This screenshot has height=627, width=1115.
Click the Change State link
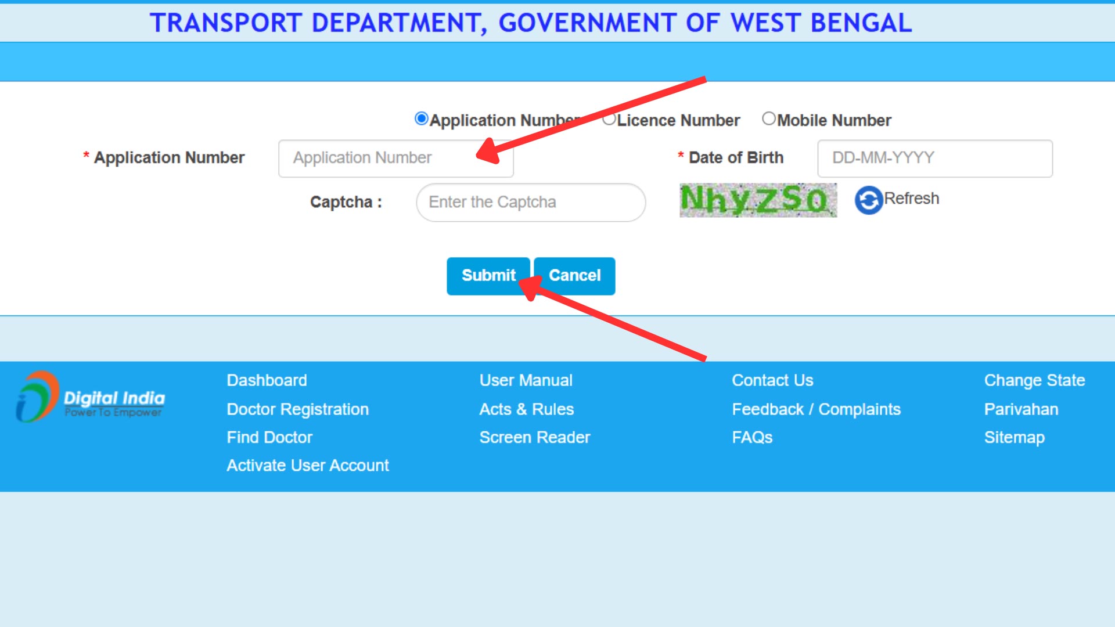[1034, 380]
